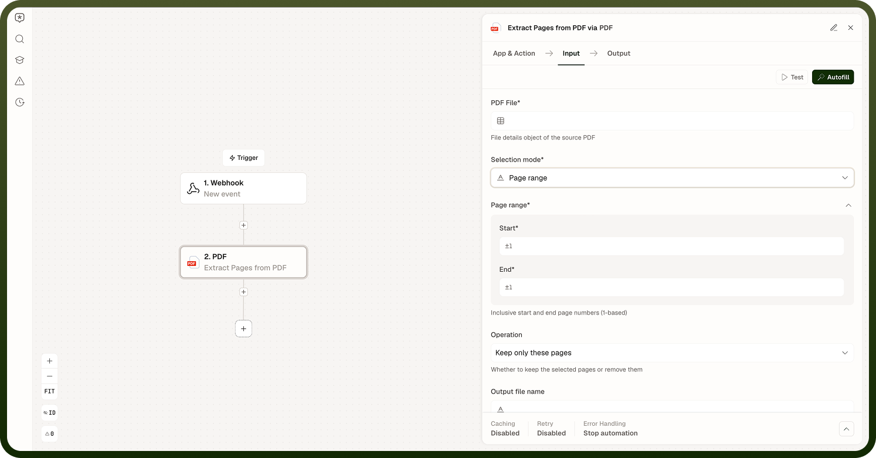Open the canvas warnings counter showing 0
Screen dimensions: 876x458
click(50, 434)
